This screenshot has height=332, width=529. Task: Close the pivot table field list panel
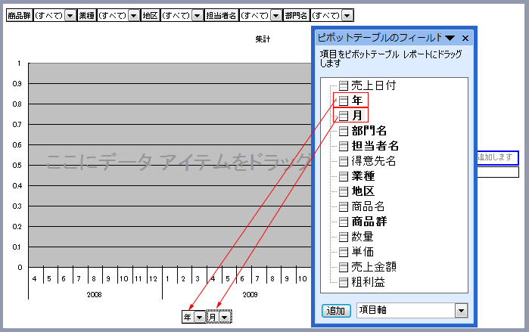click(x=465, y=38)
